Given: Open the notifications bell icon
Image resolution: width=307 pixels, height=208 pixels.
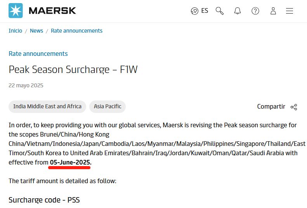Looking at the screenshot, I should (x=237, y=11).
